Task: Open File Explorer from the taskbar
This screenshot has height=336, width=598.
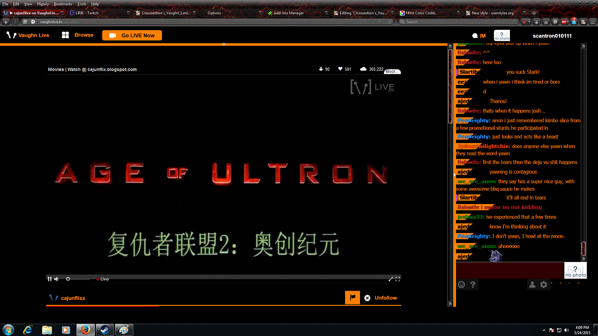Action: click(47, 330)
